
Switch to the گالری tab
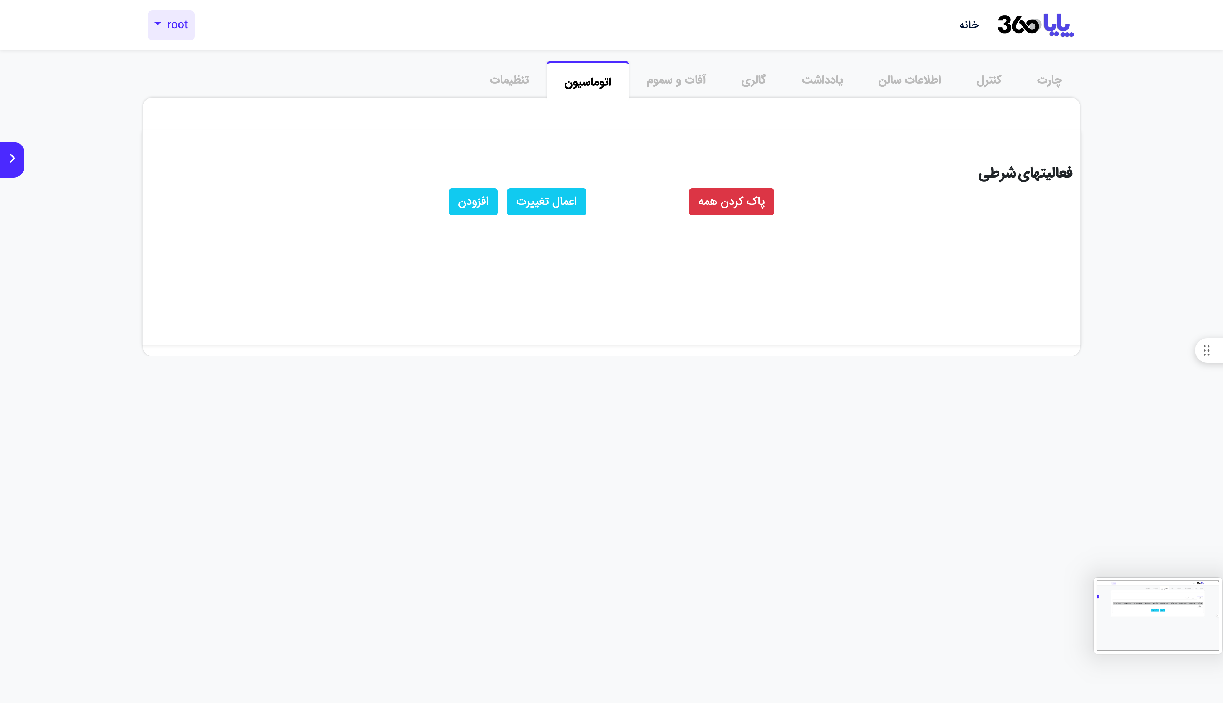(x=753, y=80)
